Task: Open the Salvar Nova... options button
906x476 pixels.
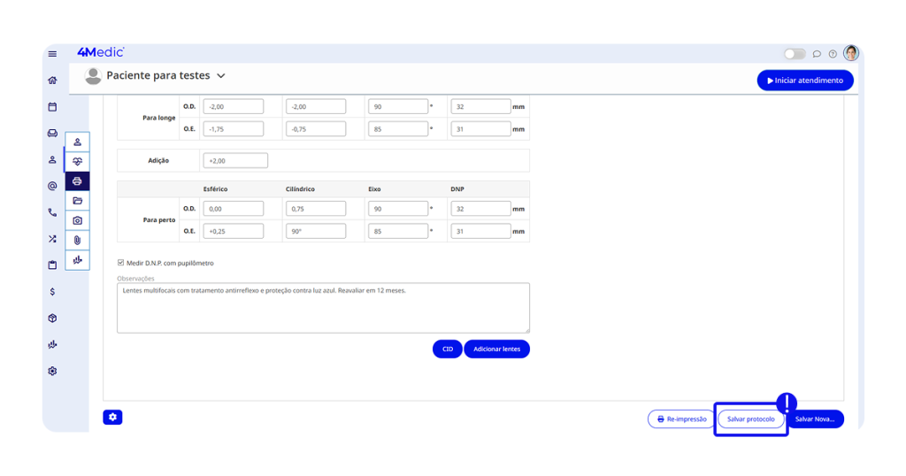Action: tap(815, 419)
